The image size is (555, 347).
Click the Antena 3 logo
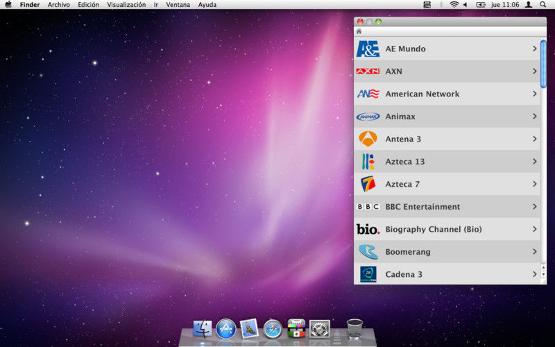click(368, 139)
